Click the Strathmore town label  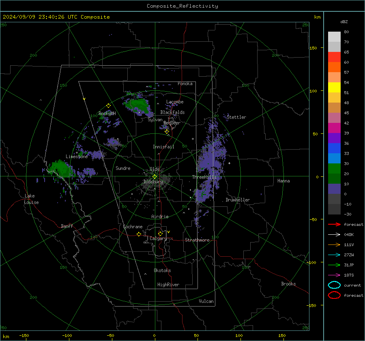(x=197, y=240)
